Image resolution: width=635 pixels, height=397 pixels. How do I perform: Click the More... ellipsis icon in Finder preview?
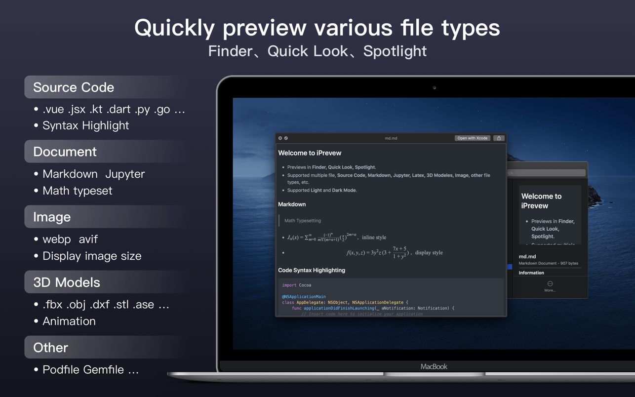tap(550, 283)
